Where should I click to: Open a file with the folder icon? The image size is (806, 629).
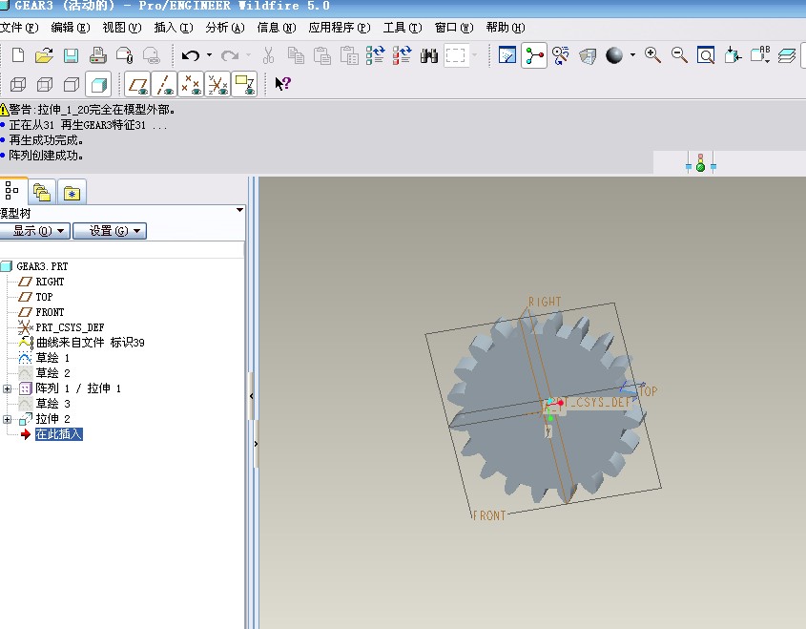44,55
